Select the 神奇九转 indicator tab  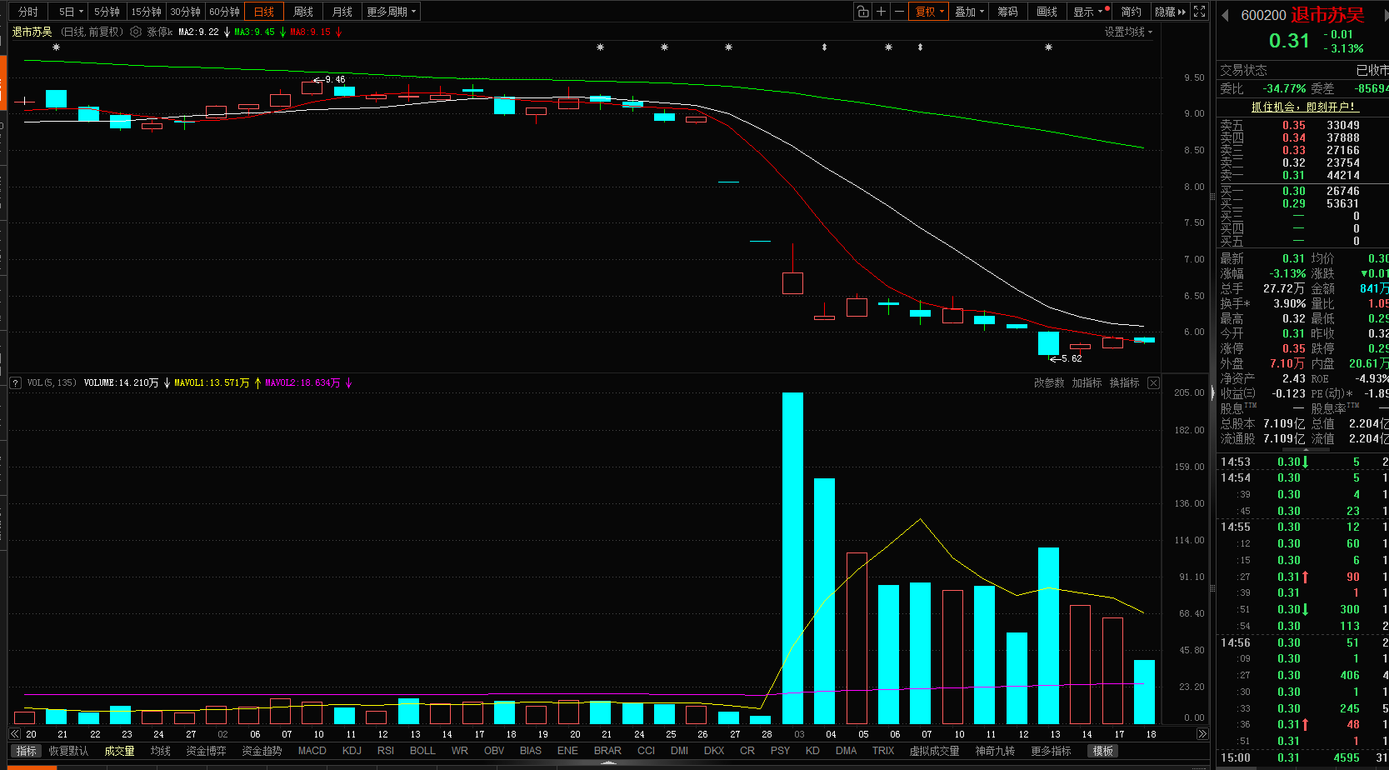tap(995, 751)
